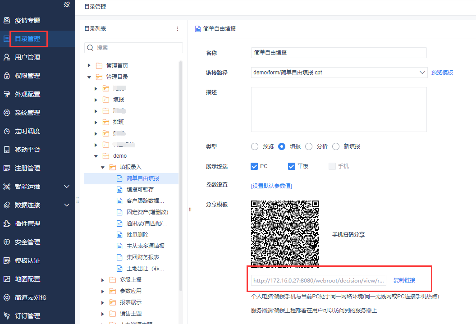Go to 系统管理 in the sidebar
476x324 pixels.
[x=27, y=113]
